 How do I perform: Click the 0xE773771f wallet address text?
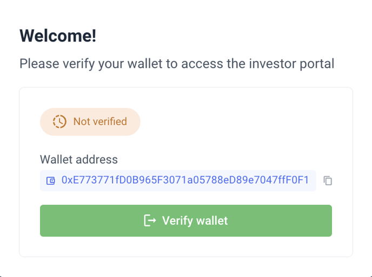point(185,180)
